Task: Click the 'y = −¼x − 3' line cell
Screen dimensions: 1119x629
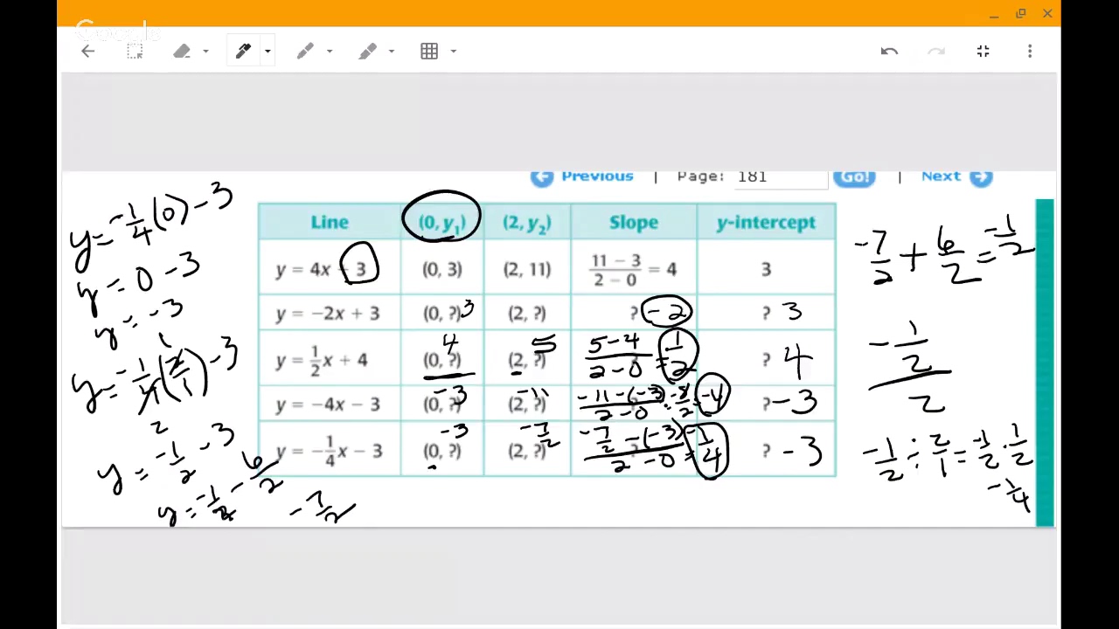Action: [x=330, y=449]
